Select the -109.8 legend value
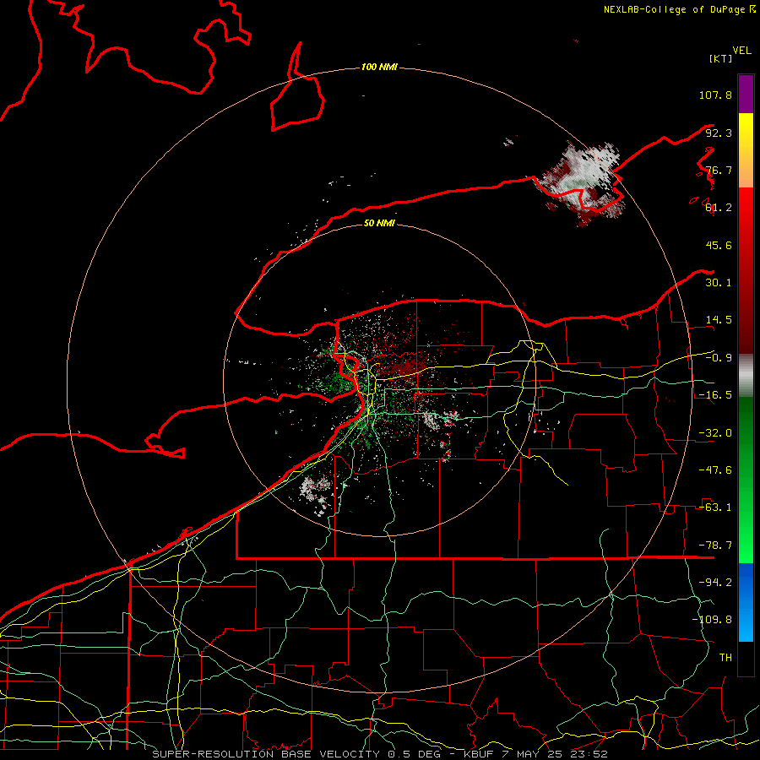This screenshot has width=760, height=760. point(712,620)
